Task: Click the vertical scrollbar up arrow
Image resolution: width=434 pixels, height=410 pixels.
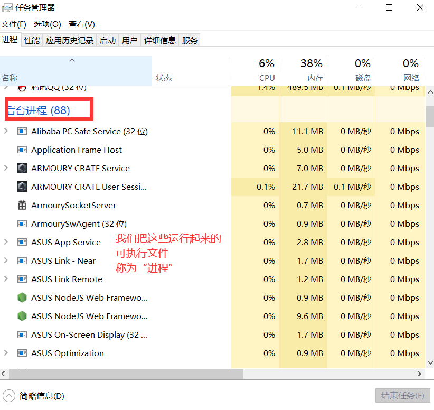Action: pos(430,92)
